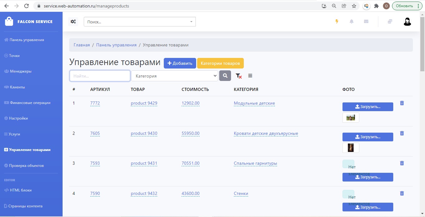This screenshot has width=425, height=217.
Task: Open the messages envelope icon
Action: click(x=366, y=21)
